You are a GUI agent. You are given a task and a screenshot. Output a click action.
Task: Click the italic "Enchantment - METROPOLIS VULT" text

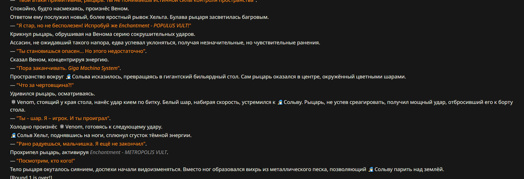pyautogui.click(x=128, y=152)
